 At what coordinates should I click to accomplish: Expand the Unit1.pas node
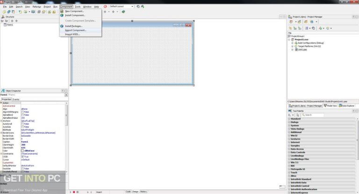click(292, 49)
